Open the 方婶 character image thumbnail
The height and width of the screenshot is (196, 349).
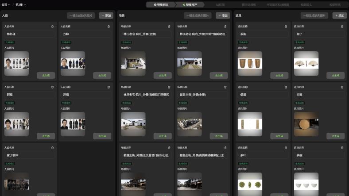coord(73,64)
